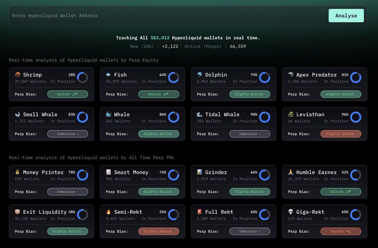Image resolution: width=378 pixels, height=248 pixels.
Task: Click the Semi-Rekt Slightly Bearish badge
Action: [x=159, y=231]
